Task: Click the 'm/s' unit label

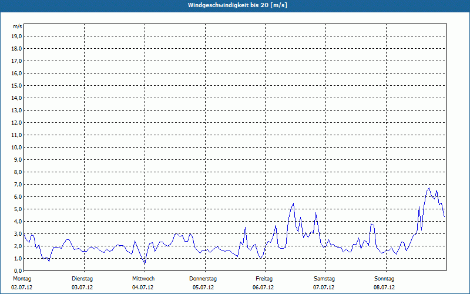Action: coord(18,26)
